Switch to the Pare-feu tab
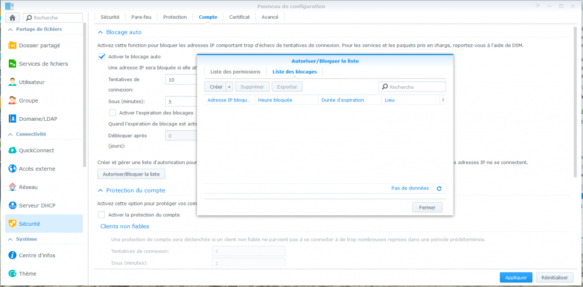Viewport: 583px width, 287px height. pyautogui.click(x=141, y=17)
